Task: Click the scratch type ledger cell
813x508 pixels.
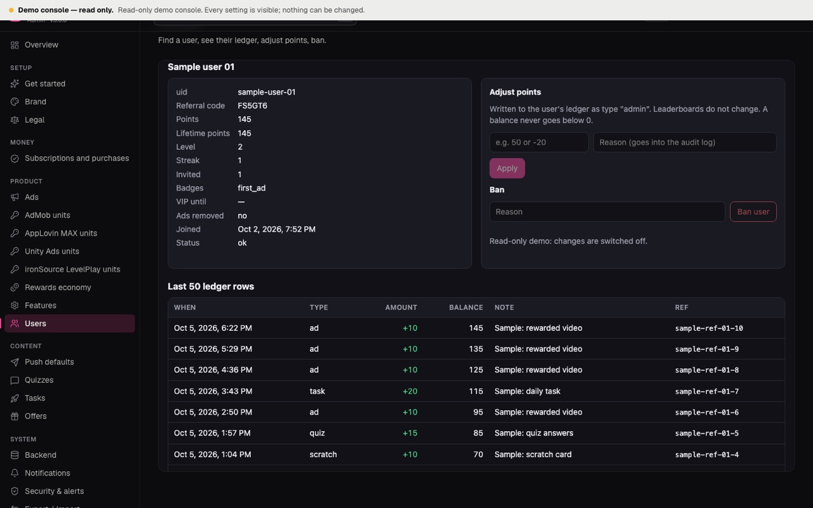Action: (323, 455)
